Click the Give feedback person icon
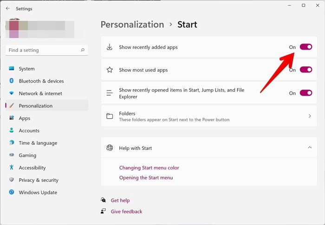 pos(103,211)
